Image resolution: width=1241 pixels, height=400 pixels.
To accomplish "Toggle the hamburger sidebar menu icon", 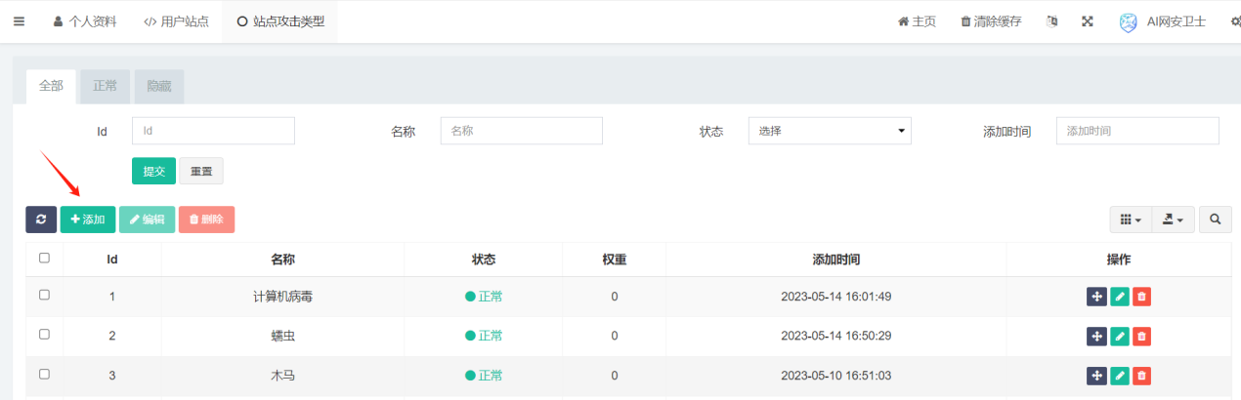I will 19,21.
